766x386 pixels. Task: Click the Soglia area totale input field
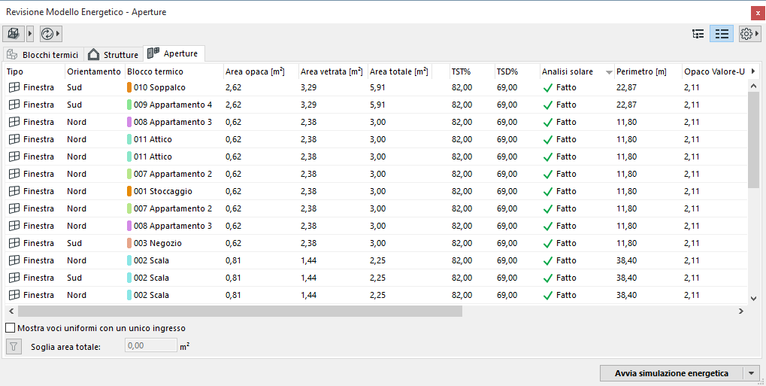tap(150, 346)
